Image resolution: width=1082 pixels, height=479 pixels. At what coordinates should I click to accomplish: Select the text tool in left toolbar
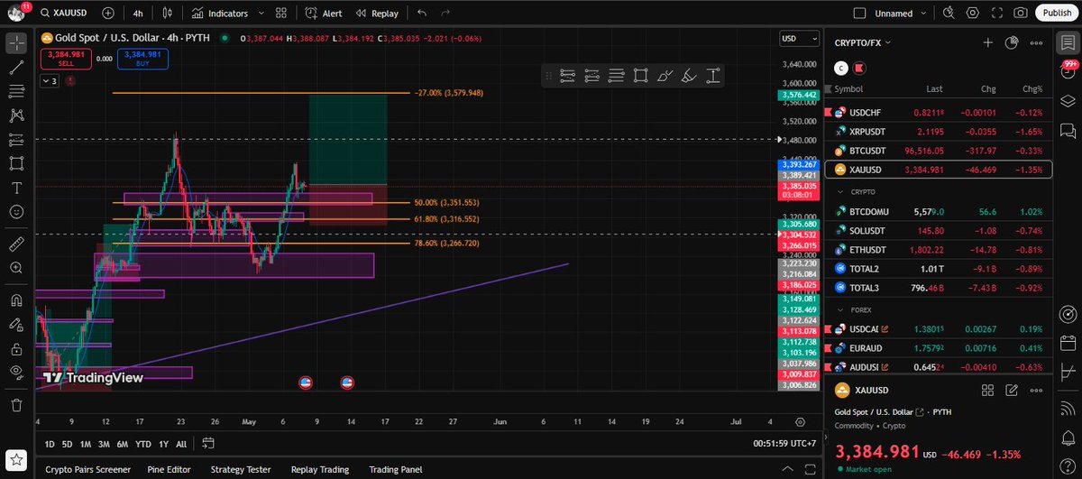(x=16, y=188)
